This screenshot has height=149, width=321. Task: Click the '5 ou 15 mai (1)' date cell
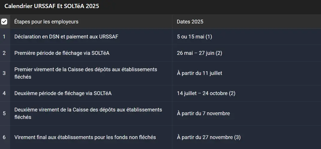[194, 37]
